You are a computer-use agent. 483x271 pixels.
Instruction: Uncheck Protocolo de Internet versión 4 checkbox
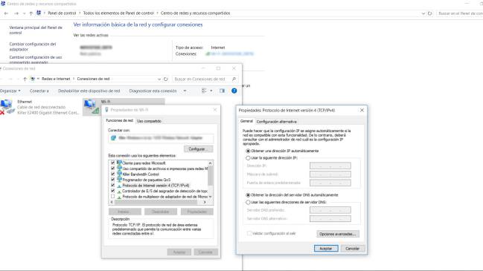tap(112, 186)
